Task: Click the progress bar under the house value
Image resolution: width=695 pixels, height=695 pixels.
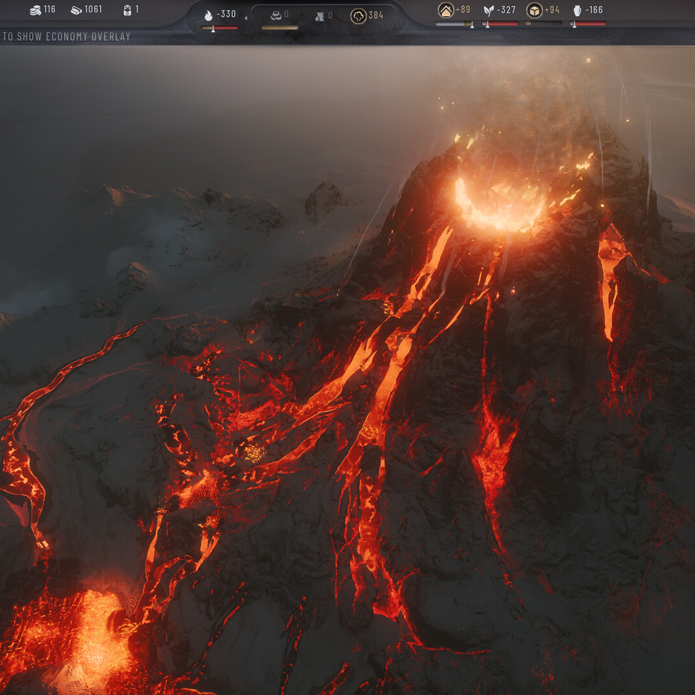Action: click(454, 24)
